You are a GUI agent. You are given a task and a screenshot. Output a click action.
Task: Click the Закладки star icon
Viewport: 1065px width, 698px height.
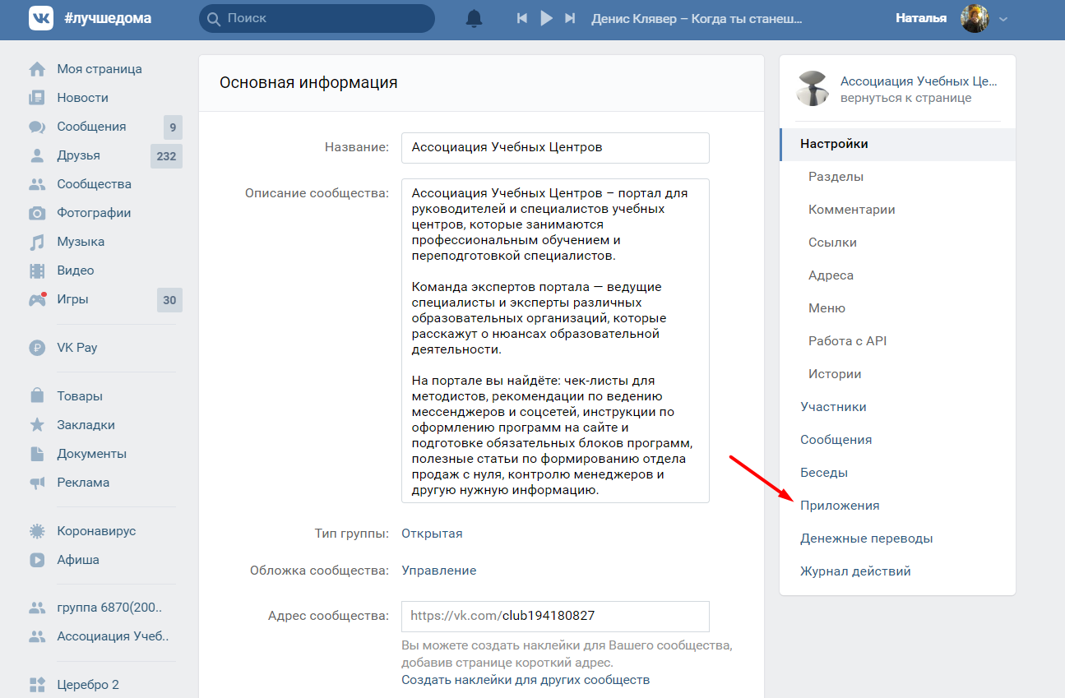pos(37,425)
